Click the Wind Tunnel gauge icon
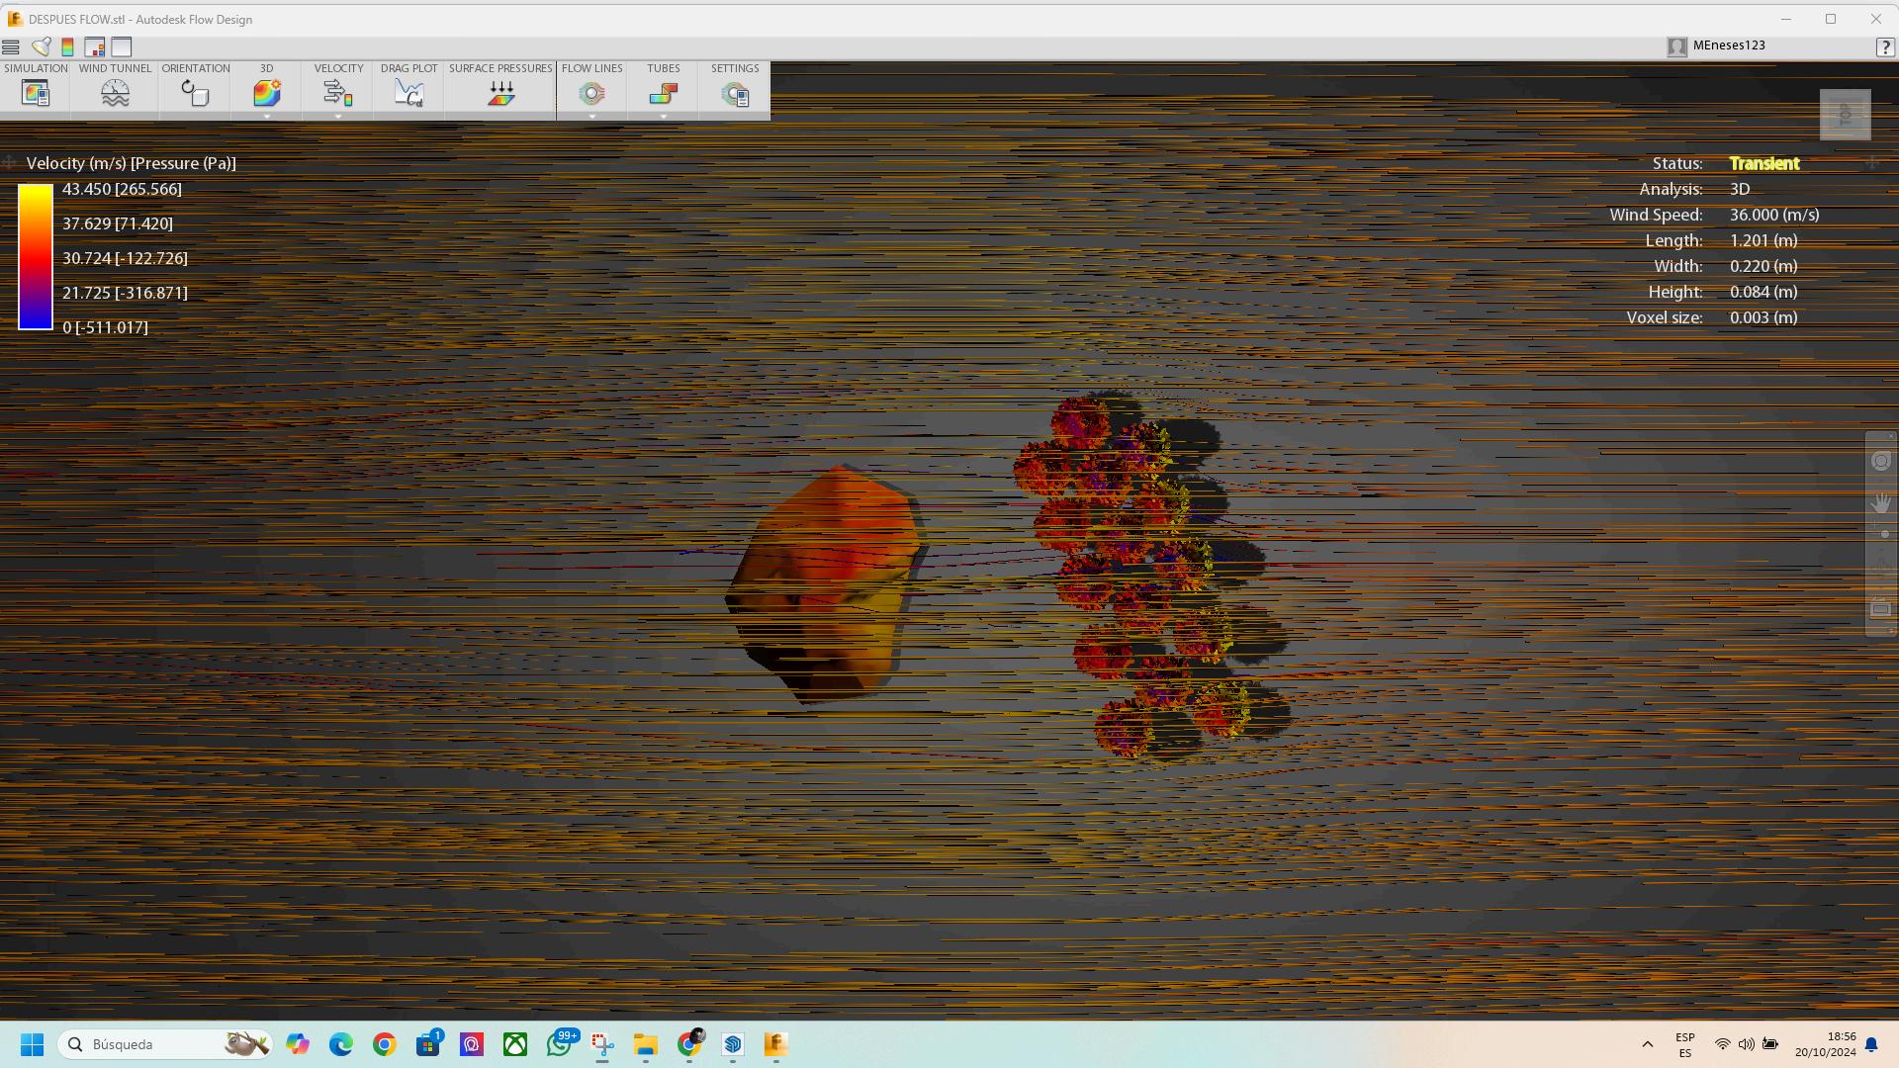The width and height of the screenshot is (1899, 1068). click(x=115, y=93)
